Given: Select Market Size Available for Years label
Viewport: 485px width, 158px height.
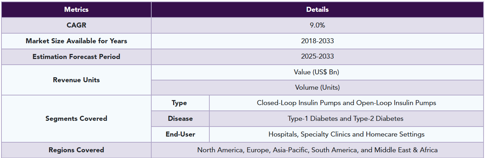Looking at the screenshot, I should point(76,41).
